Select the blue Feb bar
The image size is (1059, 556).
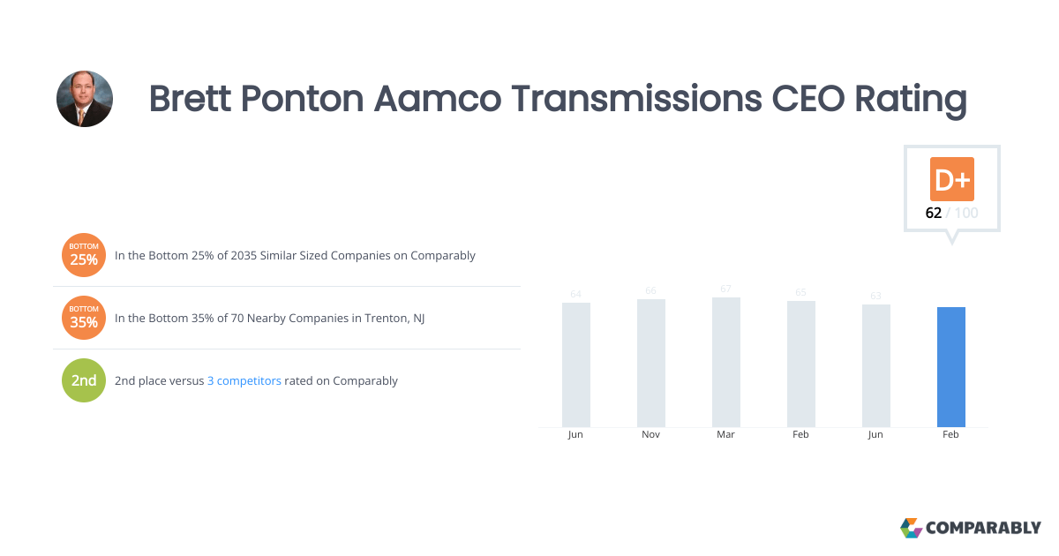951,367
